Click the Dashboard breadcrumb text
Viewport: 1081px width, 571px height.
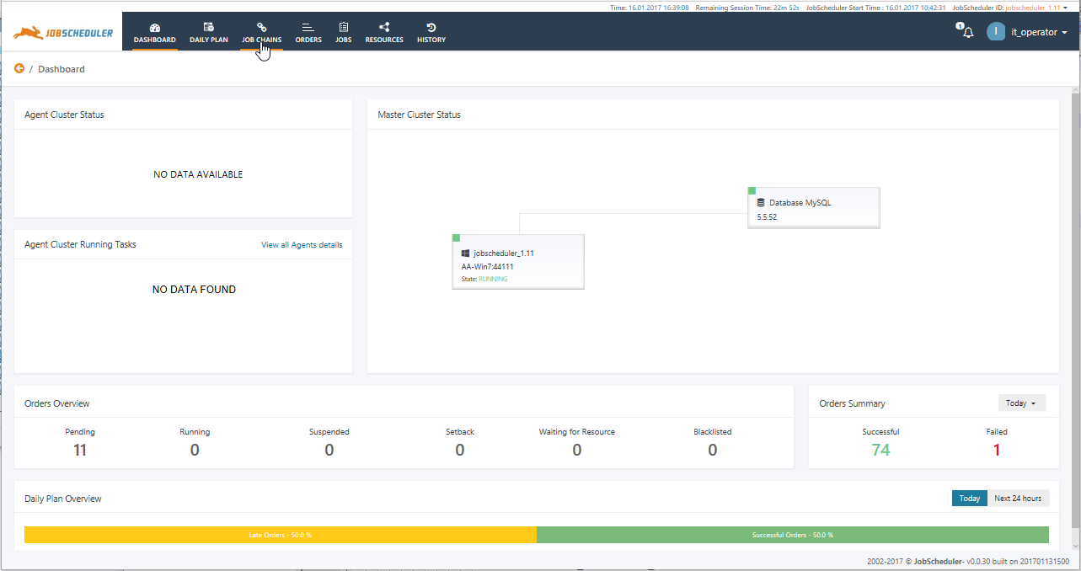coord(62,69)
